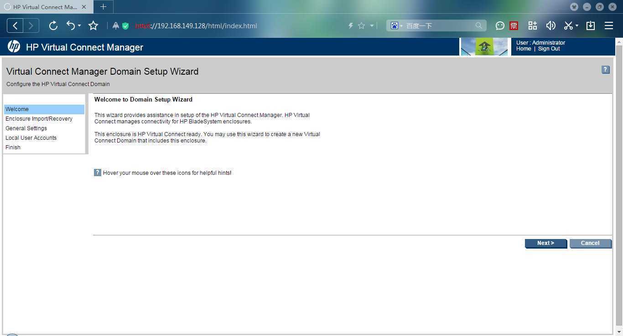Click the Cancel button

(x=590, y=243)
